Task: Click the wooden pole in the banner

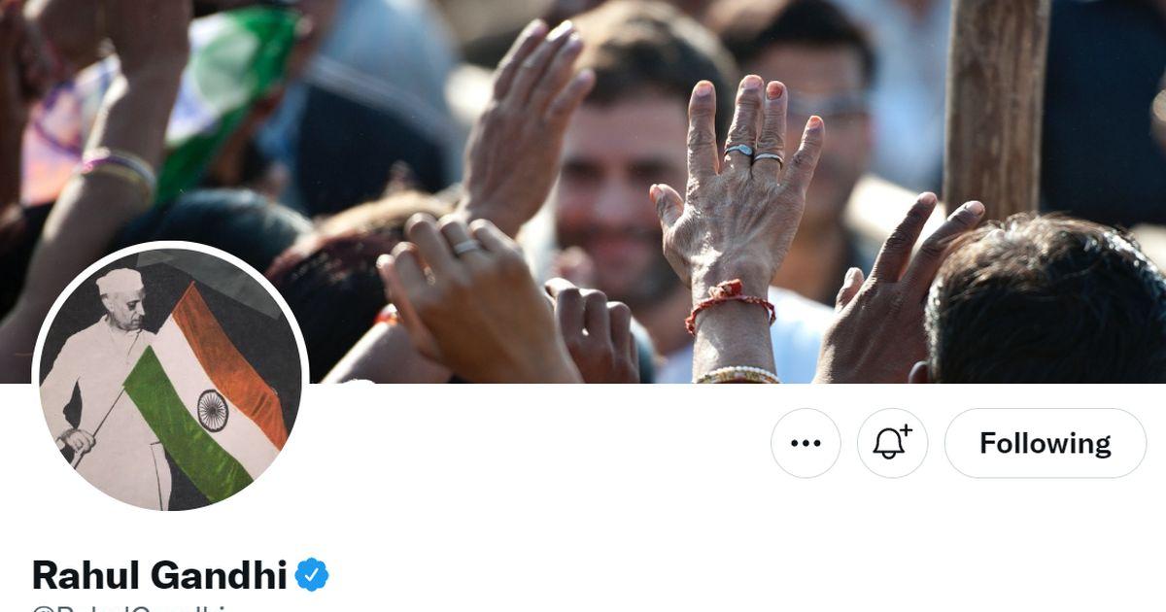Action: [996, 107]
